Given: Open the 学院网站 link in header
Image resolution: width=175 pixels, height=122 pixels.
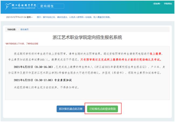Looking at the screenshot, I should click(167, 4).
